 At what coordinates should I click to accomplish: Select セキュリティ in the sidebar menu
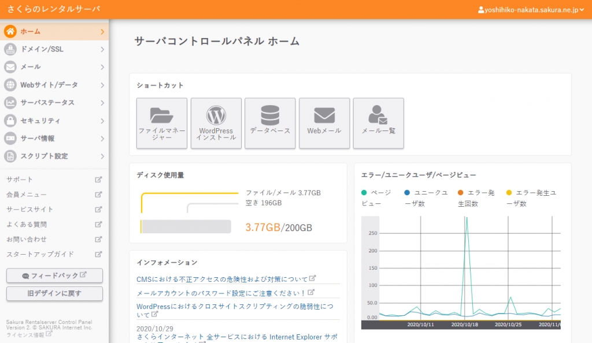(x=54, y=121)
